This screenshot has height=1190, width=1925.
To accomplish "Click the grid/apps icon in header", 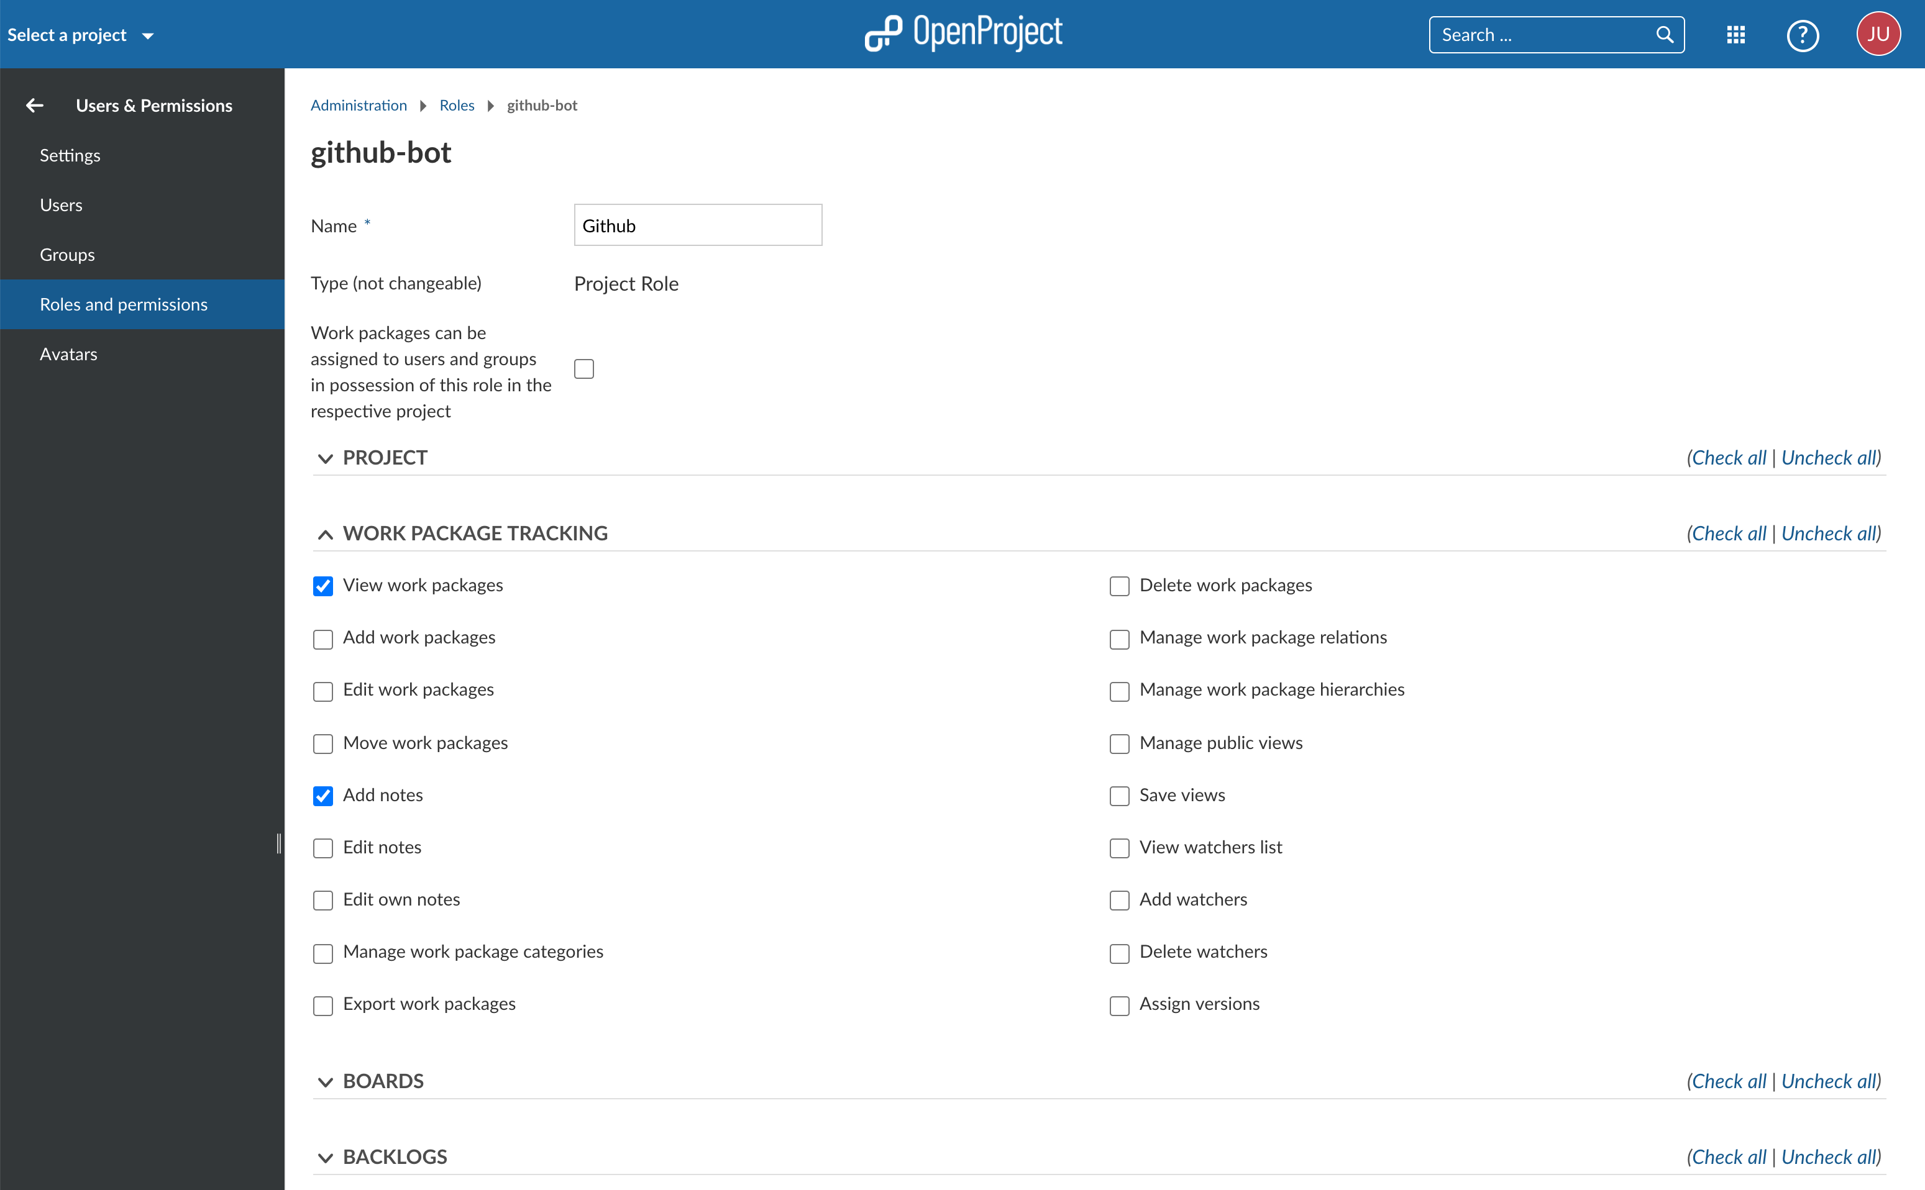I will (x=1735, y=33).
